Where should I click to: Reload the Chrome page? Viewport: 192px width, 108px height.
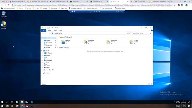(9, 5)
